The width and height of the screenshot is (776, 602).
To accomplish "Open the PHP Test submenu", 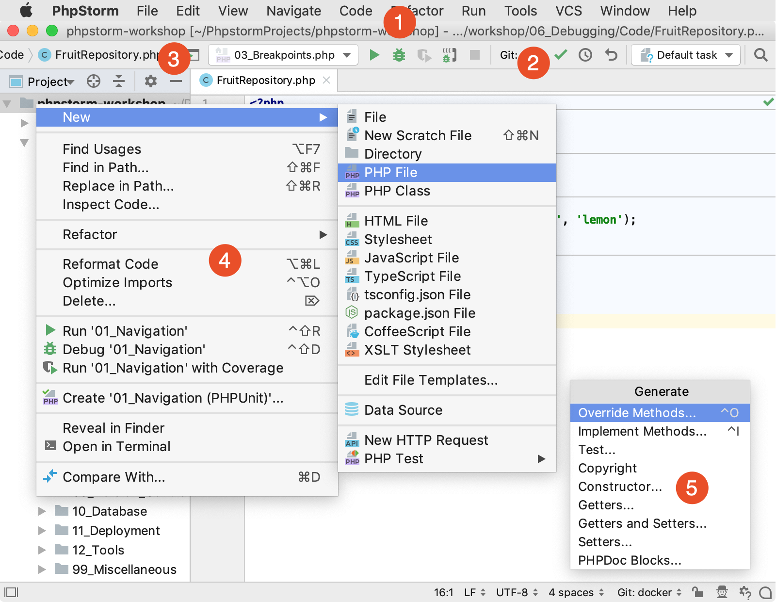I will tap(447, 459).
